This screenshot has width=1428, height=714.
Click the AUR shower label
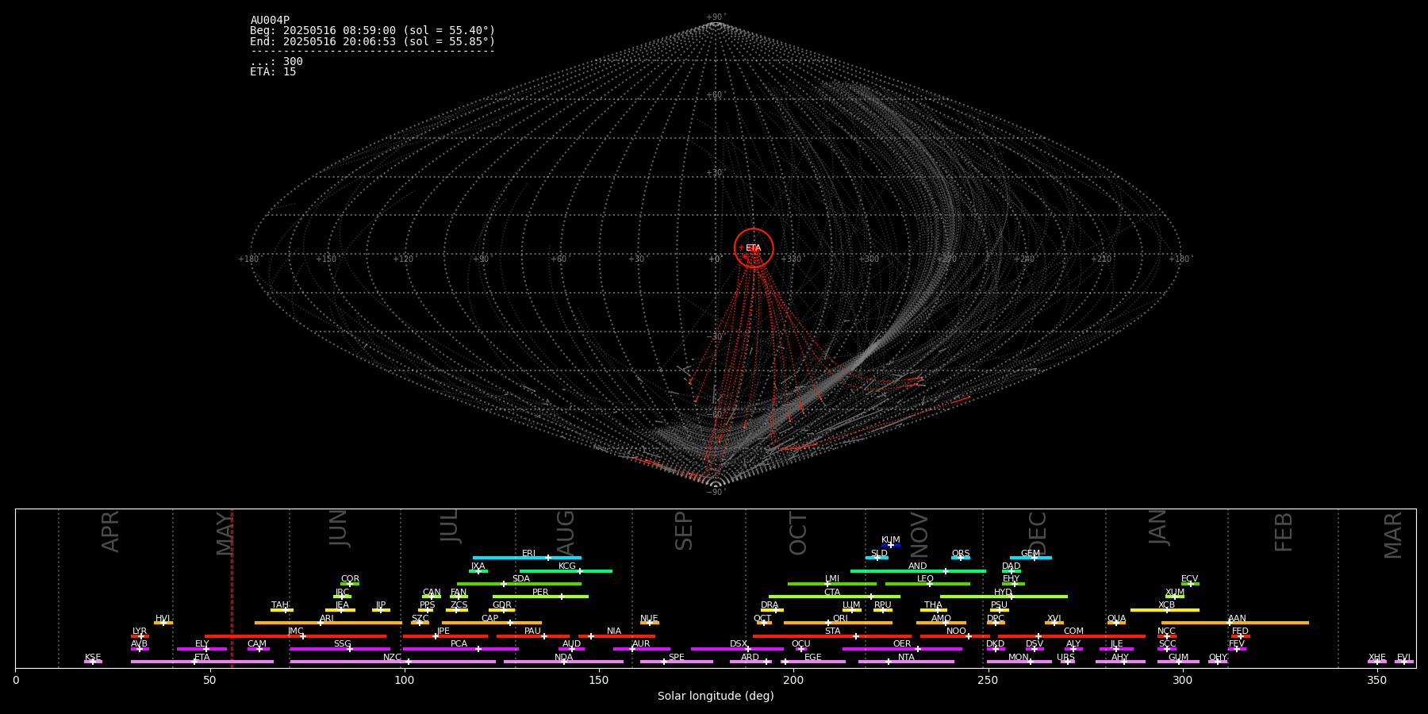(641, 644)
